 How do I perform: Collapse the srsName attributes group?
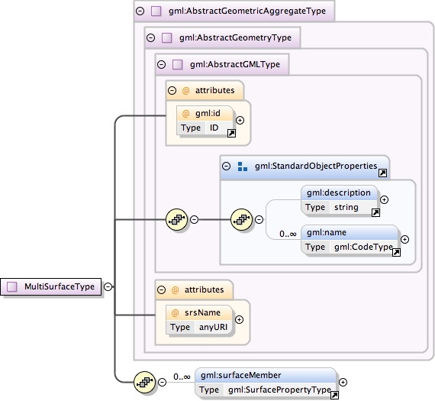[x=161, y=290]
